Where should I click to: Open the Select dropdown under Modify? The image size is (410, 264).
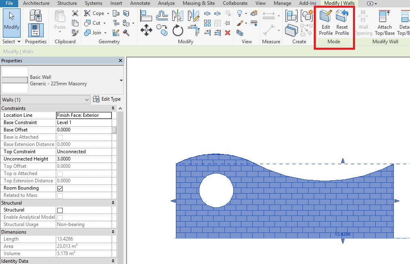pos(11,42)
